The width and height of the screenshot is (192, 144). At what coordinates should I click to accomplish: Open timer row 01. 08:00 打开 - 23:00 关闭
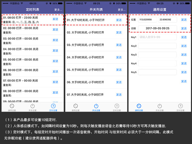click(33, 20)
